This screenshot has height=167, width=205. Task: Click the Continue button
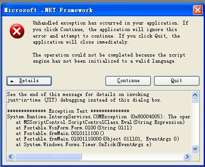[128, 81]
